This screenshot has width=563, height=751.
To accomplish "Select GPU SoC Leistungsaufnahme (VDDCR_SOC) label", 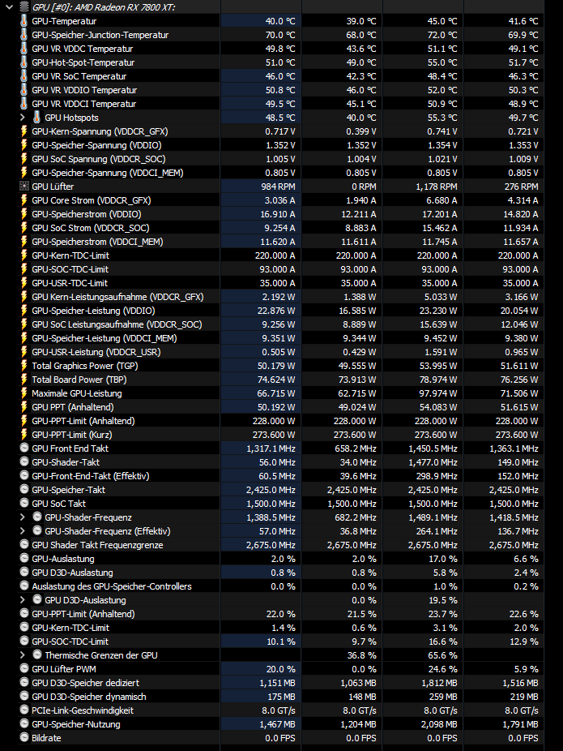I will click(117, 324).
